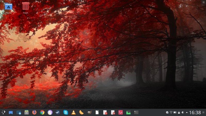Open the panel settings hamburger menu

point(203,112)
